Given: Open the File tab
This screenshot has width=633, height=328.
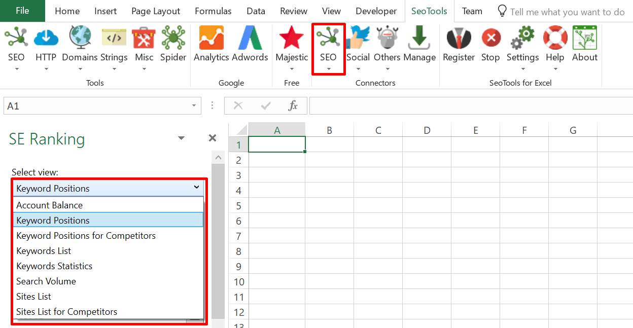Looking at the screenshot, I should [22, 11].
